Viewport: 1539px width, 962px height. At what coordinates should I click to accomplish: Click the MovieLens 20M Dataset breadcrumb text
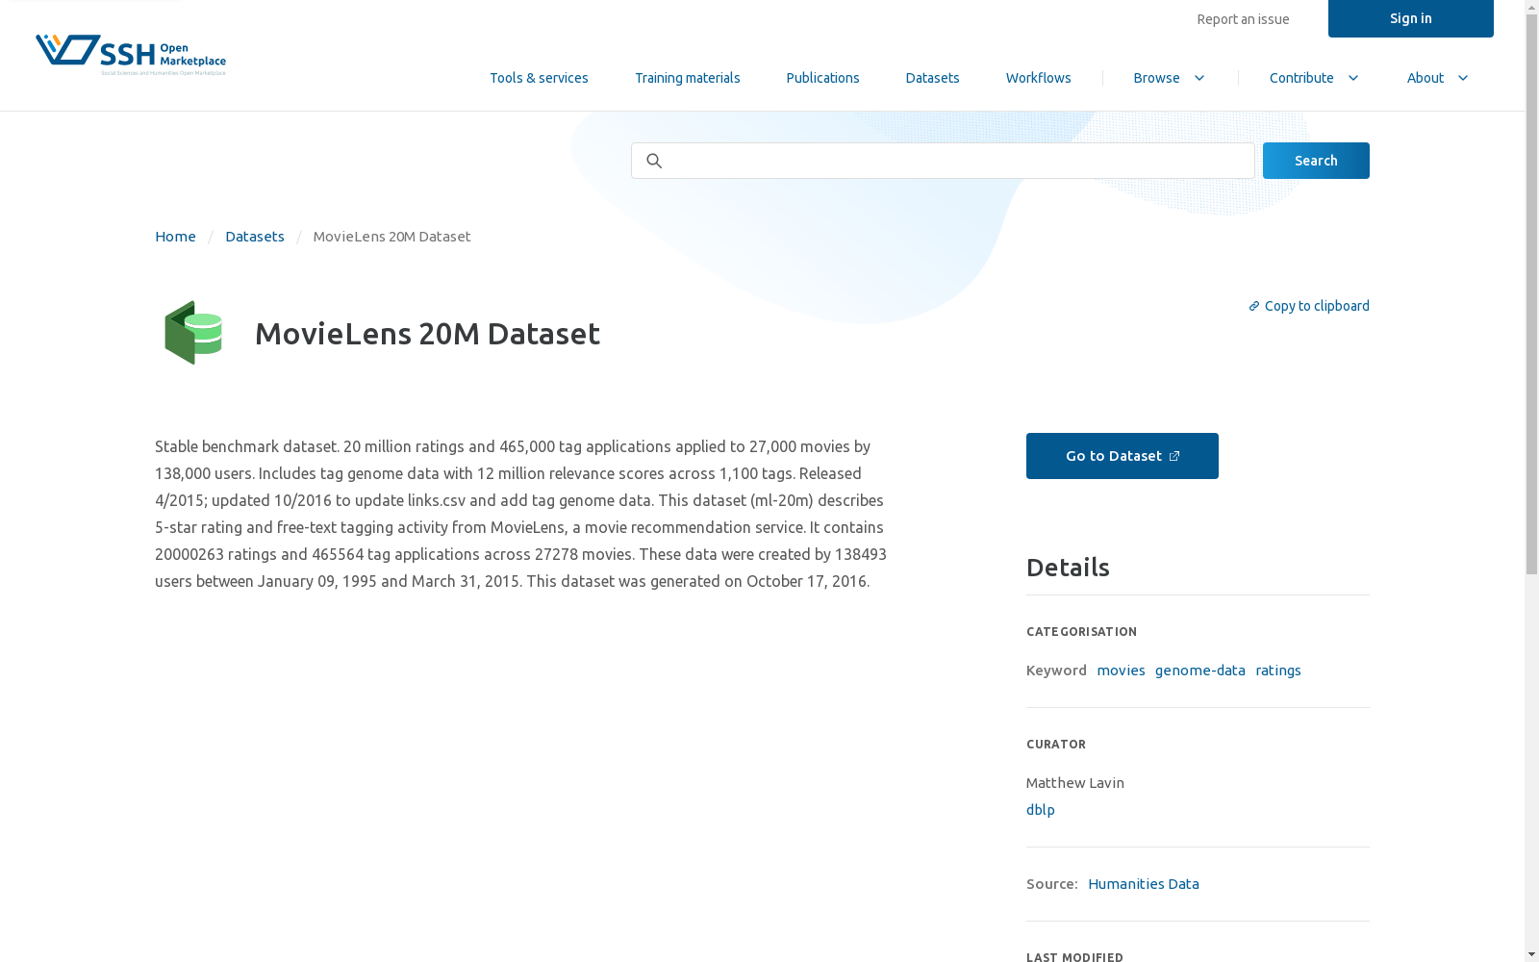(x=391, y=237)
